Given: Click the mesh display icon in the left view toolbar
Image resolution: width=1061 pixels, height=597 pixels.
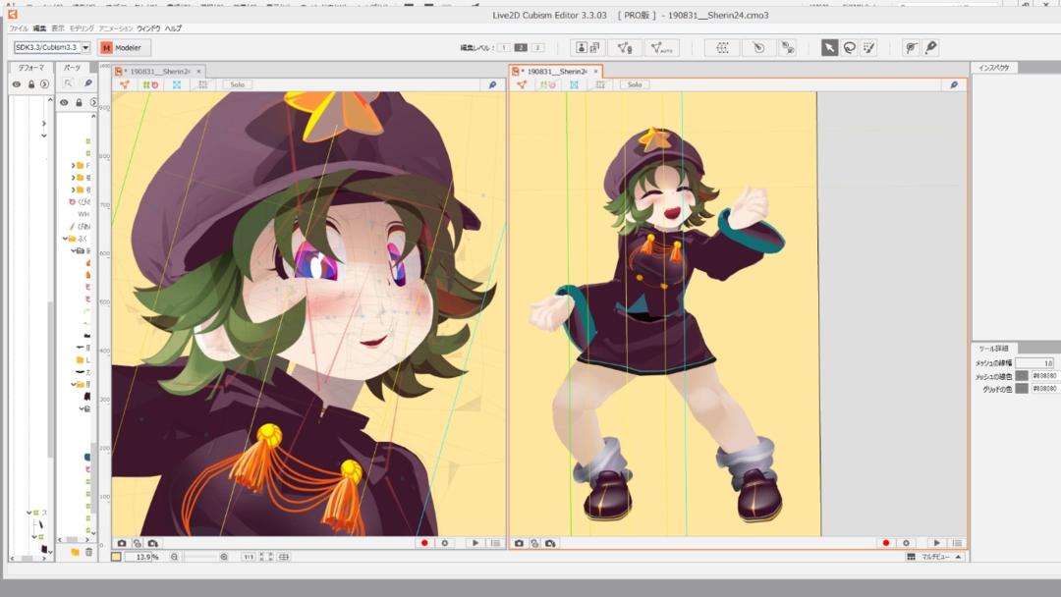Looking at the screenshot, I should click(125, 84).
